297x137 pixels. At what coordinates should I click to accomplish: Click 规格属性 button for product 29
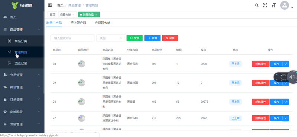[261, 83]
